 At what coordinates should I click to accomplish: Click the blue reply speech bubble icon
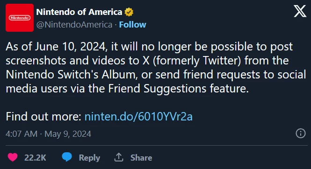[67, 157]
